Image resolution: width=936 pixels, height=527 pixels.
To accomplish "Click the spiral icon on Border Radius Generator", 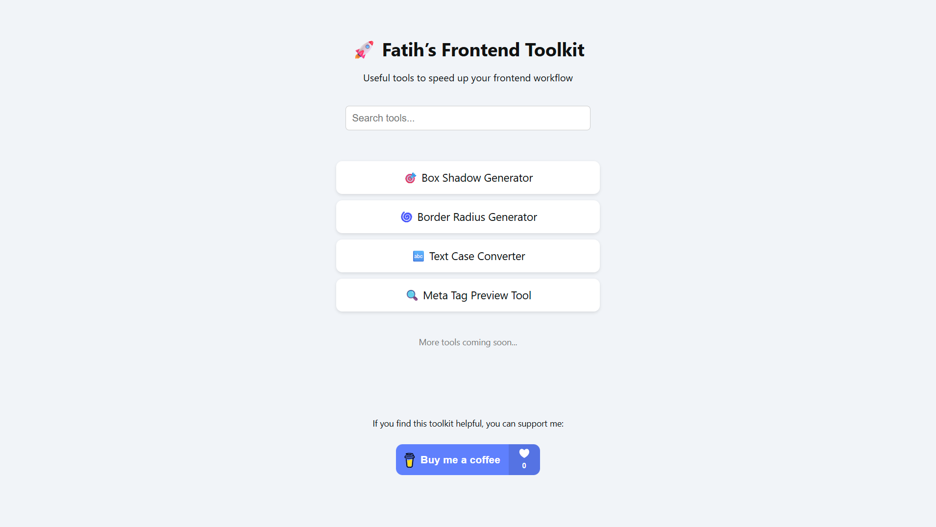I will pos(407,216).
